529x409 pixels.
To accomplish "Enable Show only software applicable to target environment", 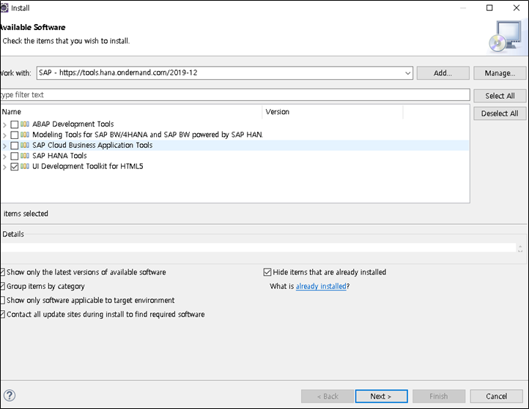I will [2, 300].
